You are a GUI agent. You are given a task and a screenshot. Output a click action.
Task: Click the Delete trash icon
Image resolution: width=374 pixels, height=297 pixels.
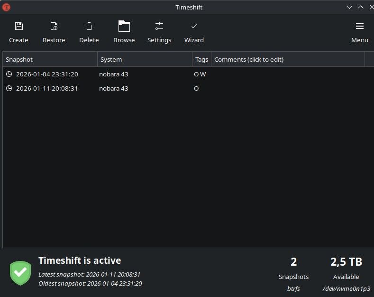coord(89,26)
